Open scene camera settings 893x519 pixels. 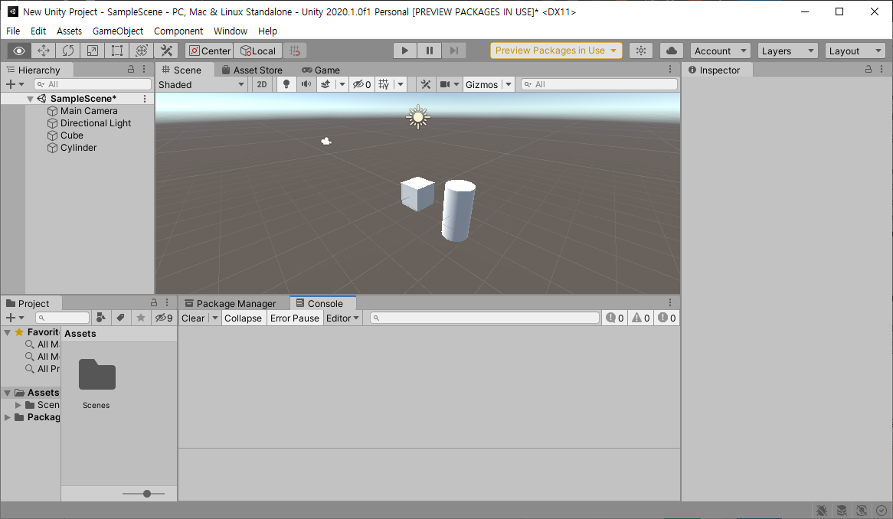446,84
